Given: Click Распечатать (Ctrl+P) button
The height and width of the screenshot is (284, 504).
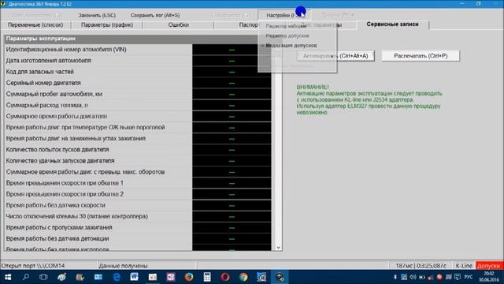Looking at the screenshot, I should (421, 56).
